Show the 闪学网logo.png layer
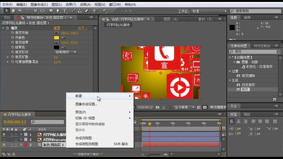The width and height of the screenshot is (283, 159). [4, 140]
